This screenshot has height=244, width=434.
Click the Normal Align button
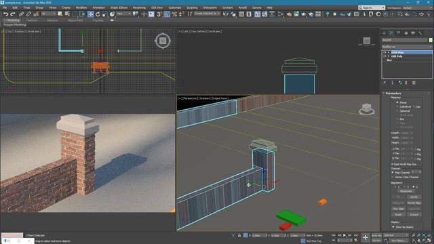[x=414, y=203]
